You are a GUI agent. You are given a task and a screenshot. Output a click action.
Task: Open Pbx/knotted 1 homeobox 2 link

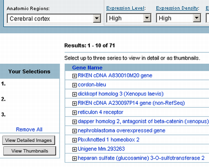tap(108, 140)
